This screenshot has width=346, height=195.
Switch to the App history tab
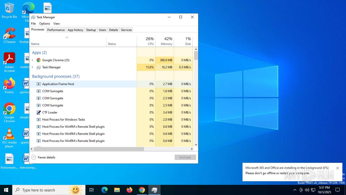[75, 30]
